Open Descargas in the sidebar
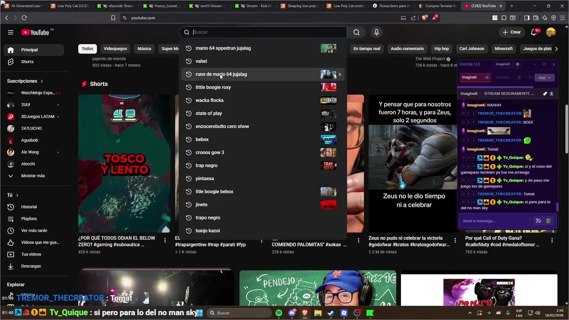569x320 pixels. (x=34, y=266)
